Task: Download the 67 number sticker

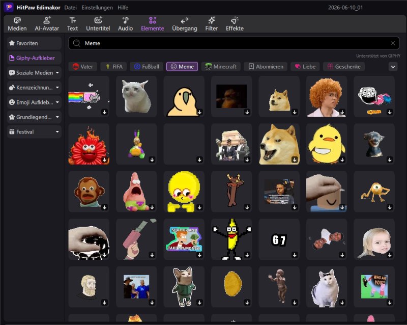Action: click(x=295, y=255)
